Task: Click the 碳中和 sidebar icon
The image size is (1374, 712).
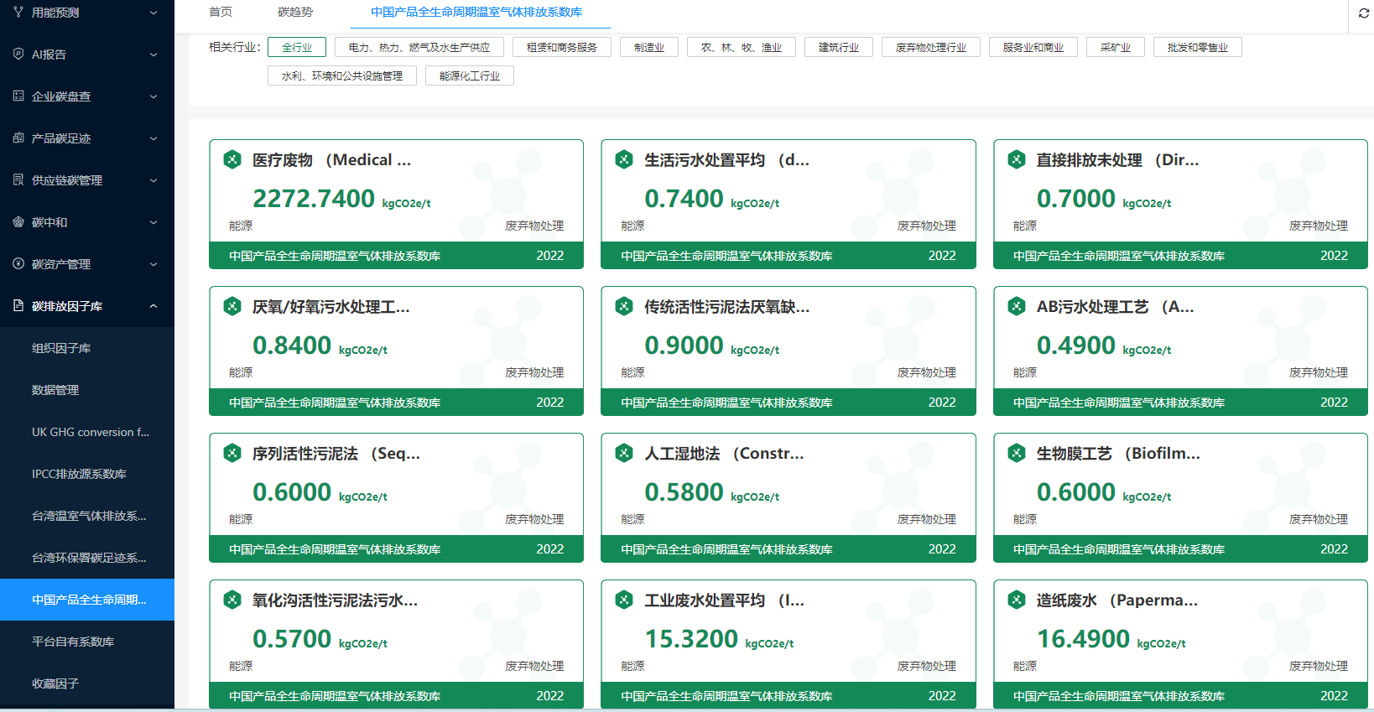Action: coord(18,222)
